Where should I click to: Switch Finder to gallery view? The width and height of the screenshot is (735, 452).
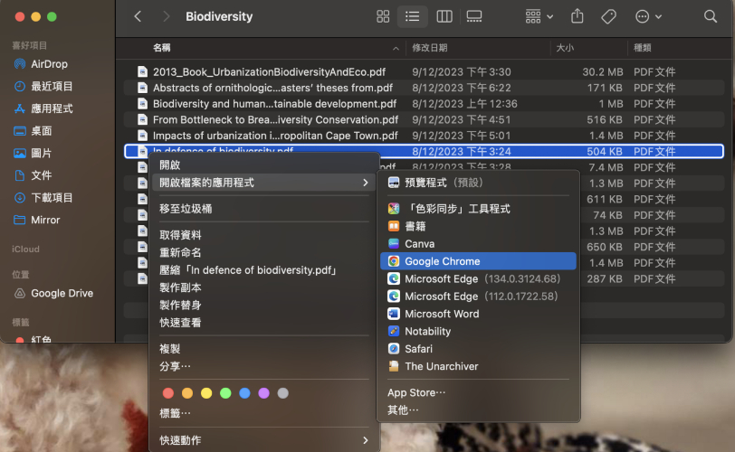[x=474, y=17]
